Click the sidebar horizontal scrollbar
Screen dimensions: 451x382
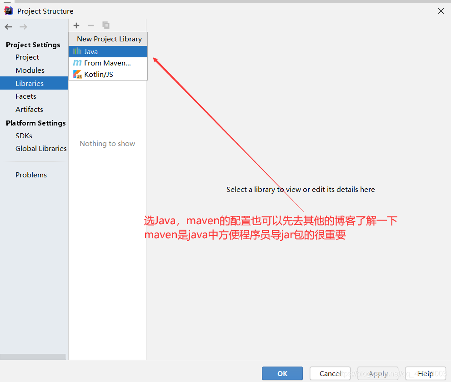33,357
